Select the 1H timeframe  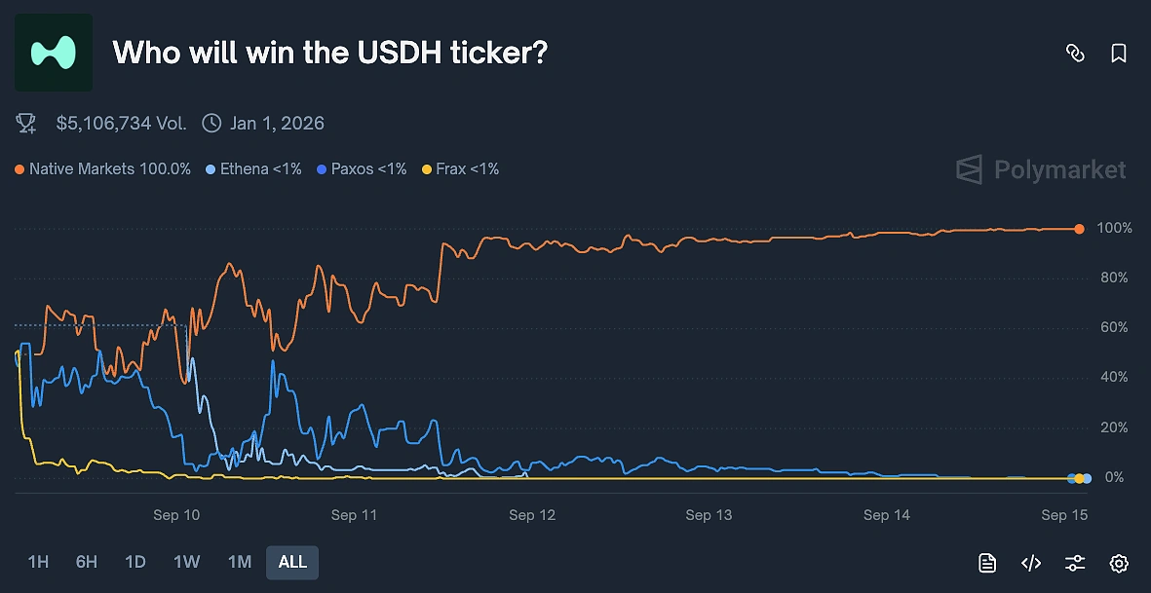(38, 562)
